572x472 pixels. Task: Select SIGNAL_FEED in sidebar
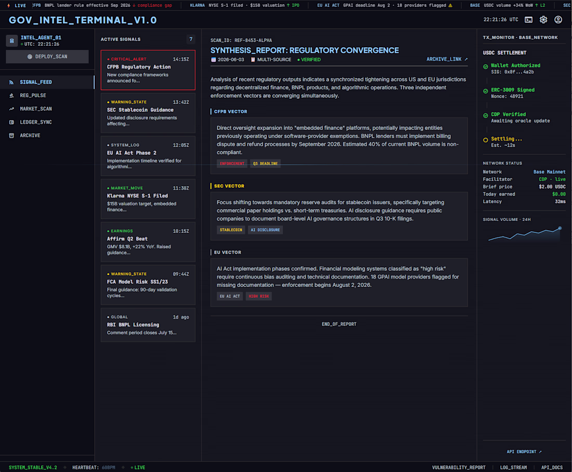point(47,83)
